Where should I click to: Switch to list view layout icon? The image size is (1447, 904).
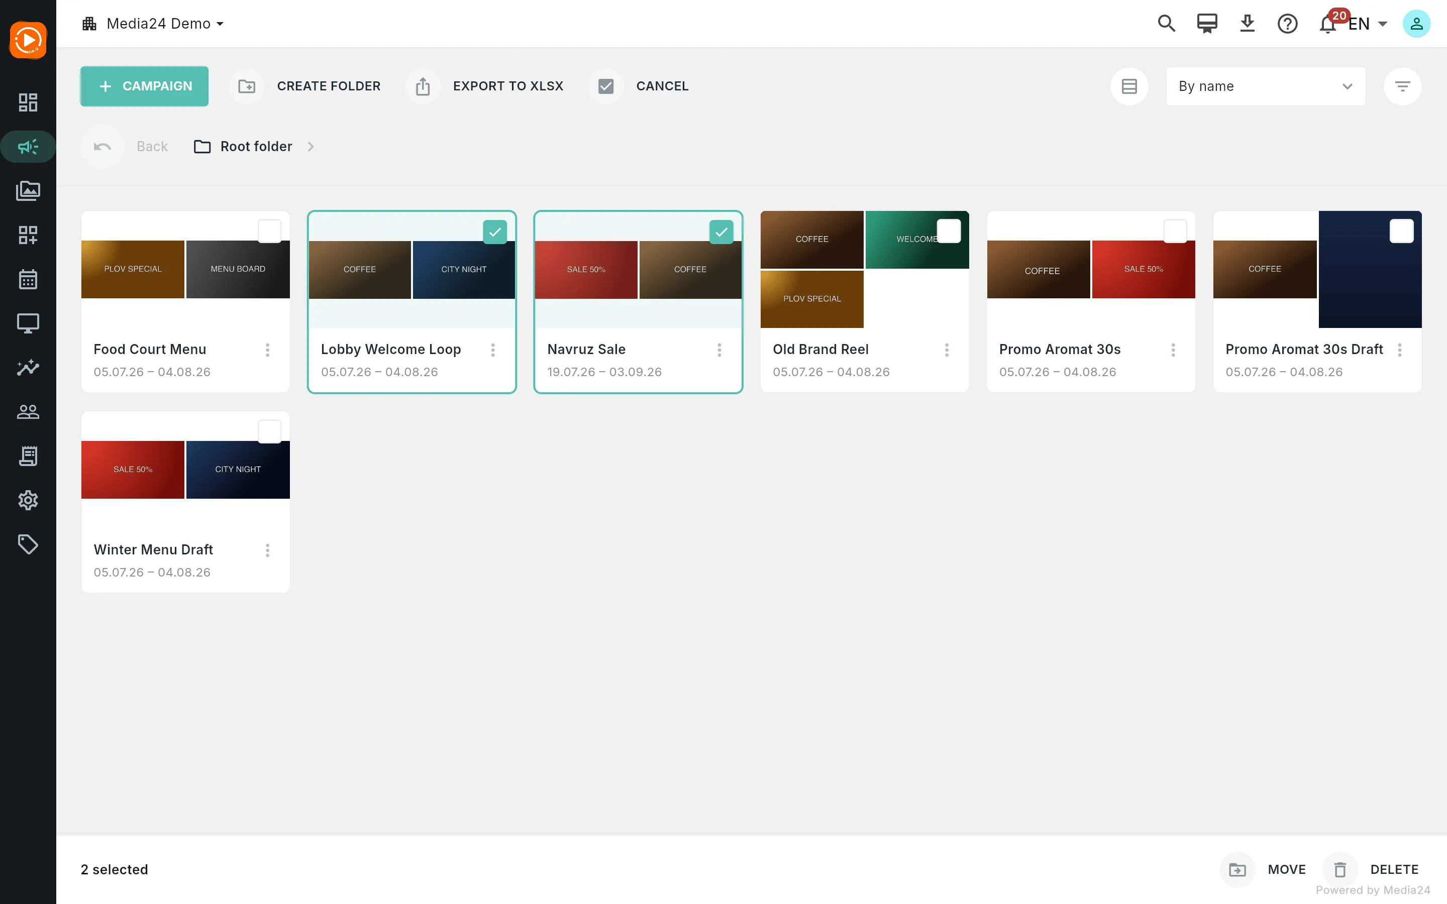pos(1129,86)
